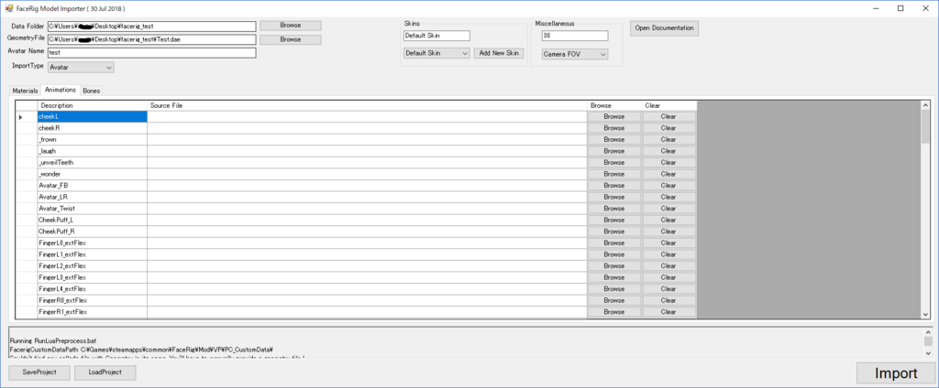Viewport: 939px width, 388px height.
Task: Select the _unveilTeeth row description
Action: (x=93, y=163)
